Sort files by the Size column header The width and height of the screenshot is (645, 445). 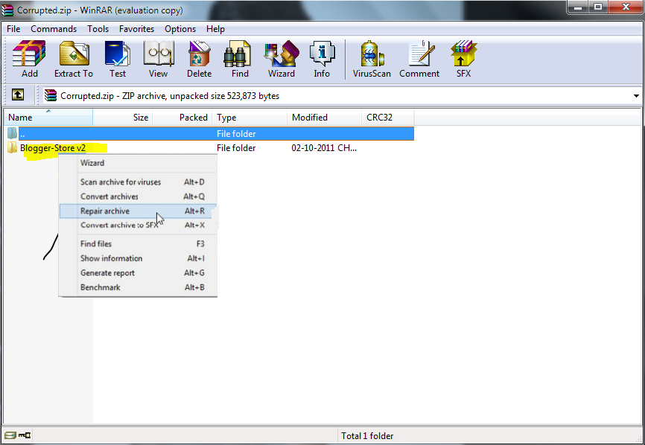coord(140,117)
